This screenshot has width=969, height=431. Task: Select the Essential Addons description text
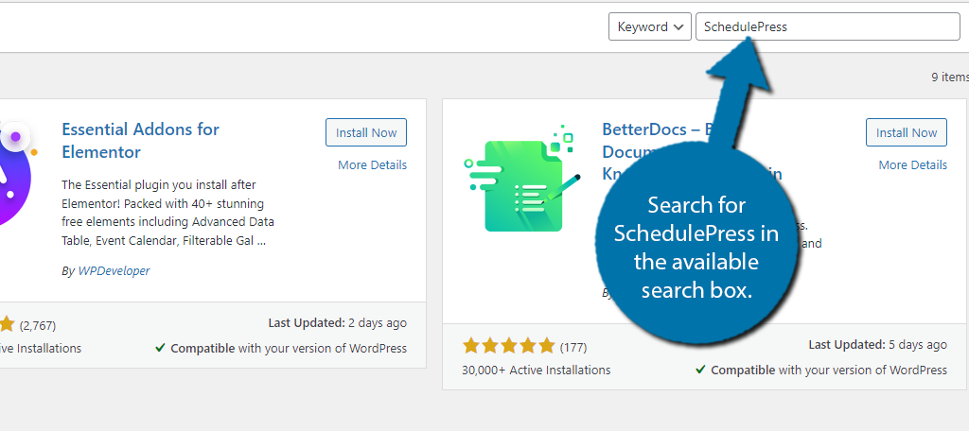pos(168,213)
